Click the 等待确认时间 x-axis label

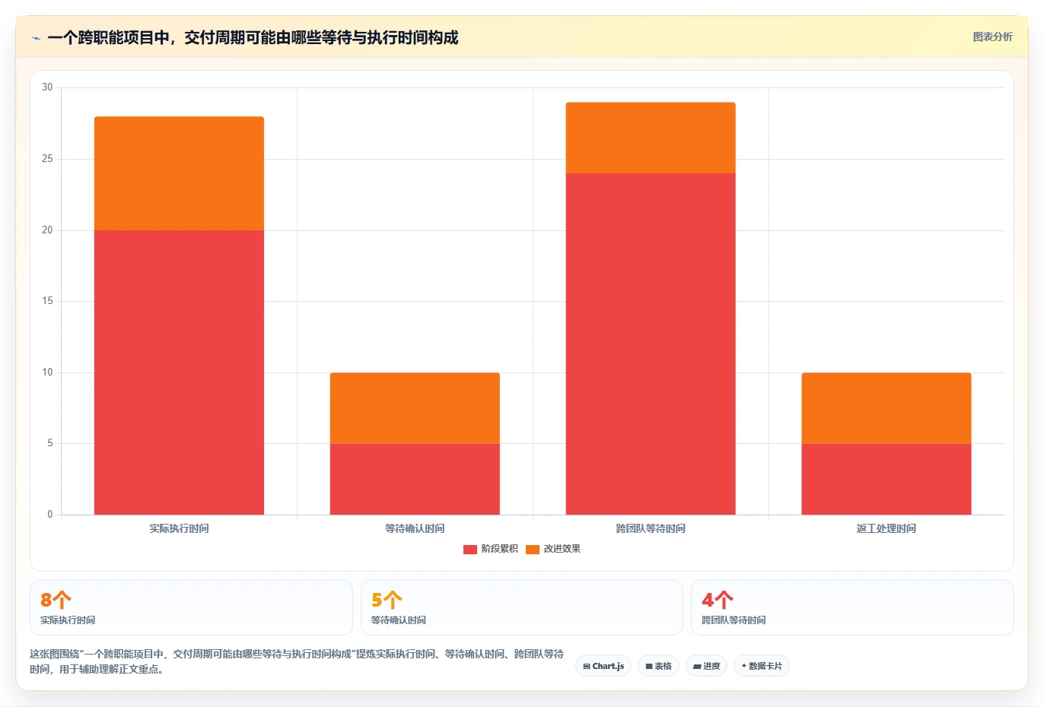[415, 528]
